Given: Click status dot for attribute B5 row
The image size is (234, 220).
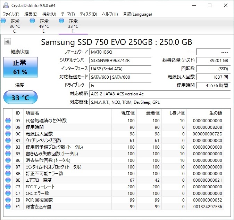Looking at the screenshot, I should tap(8, 154).
